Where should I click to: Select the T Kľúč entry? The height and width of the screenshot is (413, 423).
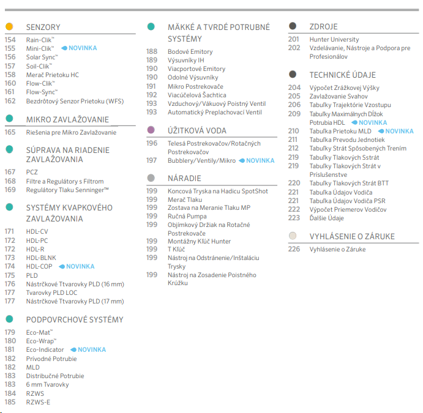(x=176, y=250)
